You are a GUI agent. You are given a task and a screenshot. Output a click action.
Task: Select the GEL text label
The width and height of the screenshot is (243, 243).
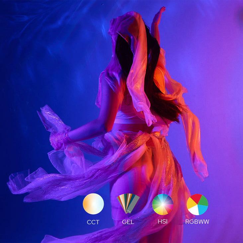pyautogui.click(x=128, y=222)
